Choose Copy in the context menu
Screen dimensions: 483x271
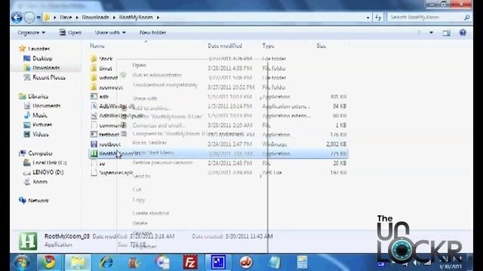point(139,200)
